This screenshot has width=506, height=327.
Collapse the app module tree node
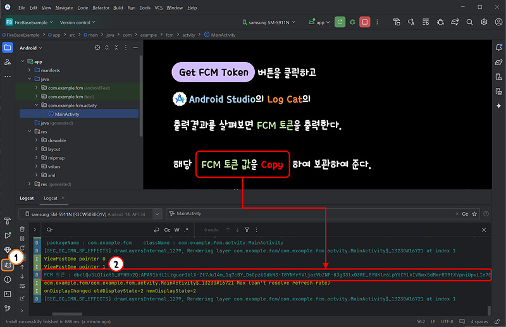pos(23,61)
